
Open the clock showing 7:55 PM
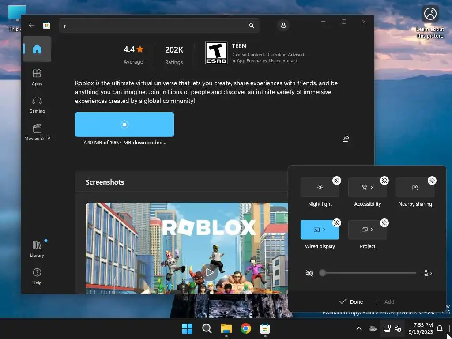tap(421, 328)
